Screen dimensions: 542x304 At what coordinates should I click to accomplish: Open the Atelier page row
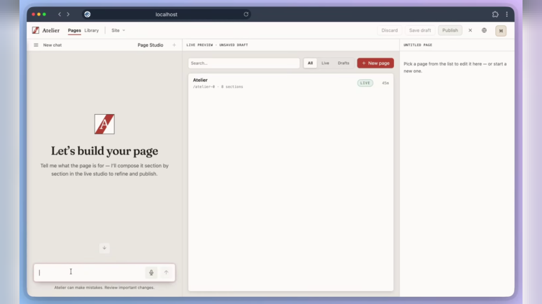(291, 83)
